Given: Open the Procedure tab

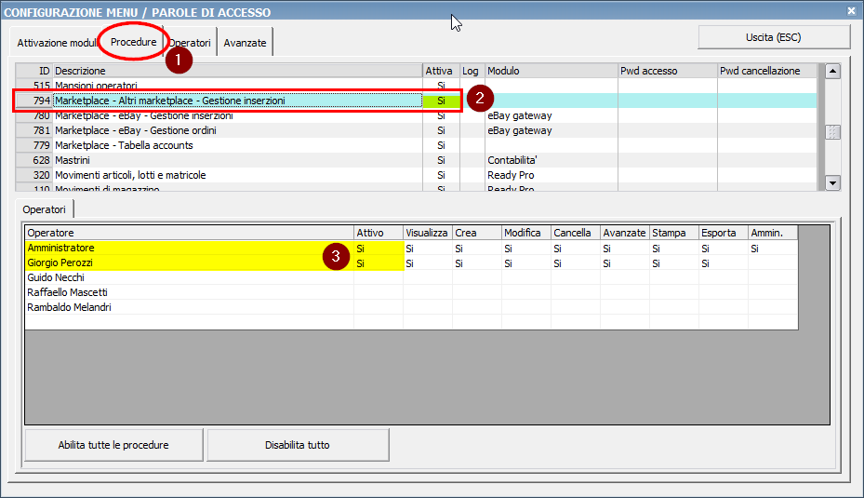Looking at the screenshot, I should tap(133, 42).
